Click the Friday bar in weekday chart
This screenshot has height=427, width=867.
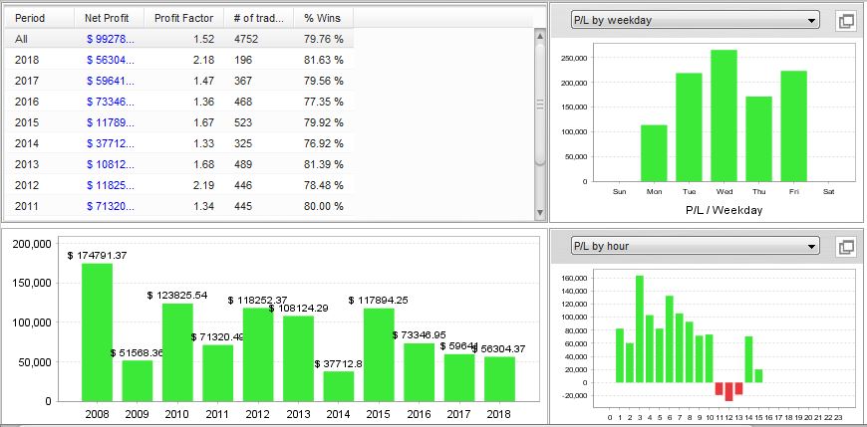[x=794, y=126]
